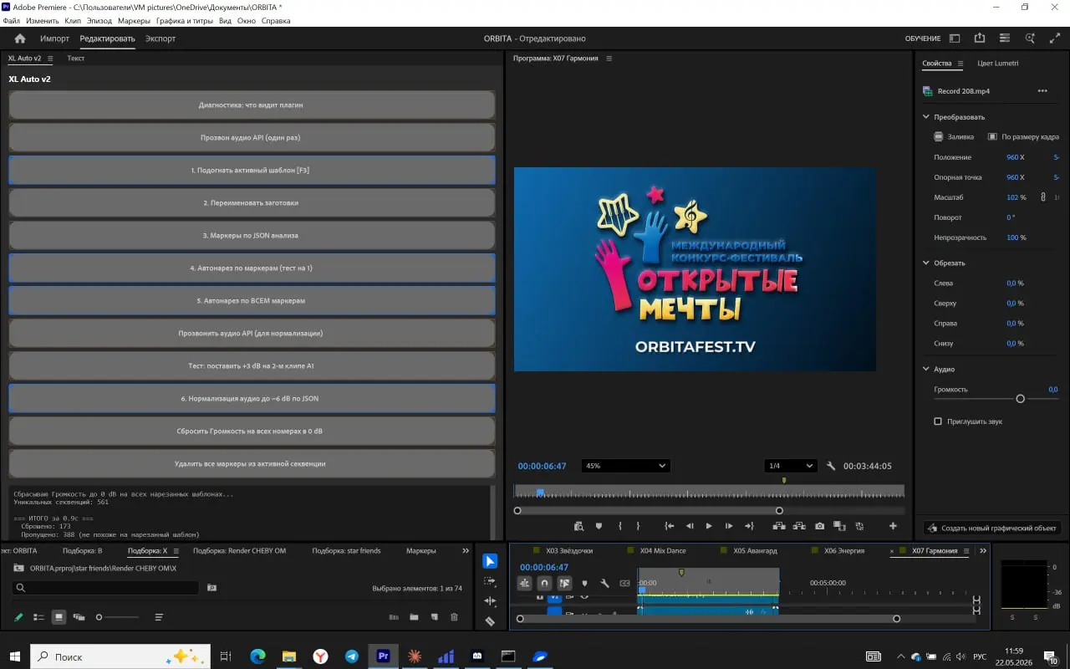Show more project panel tabs chevron
1070x669 pixels.
tap(466, 551)
